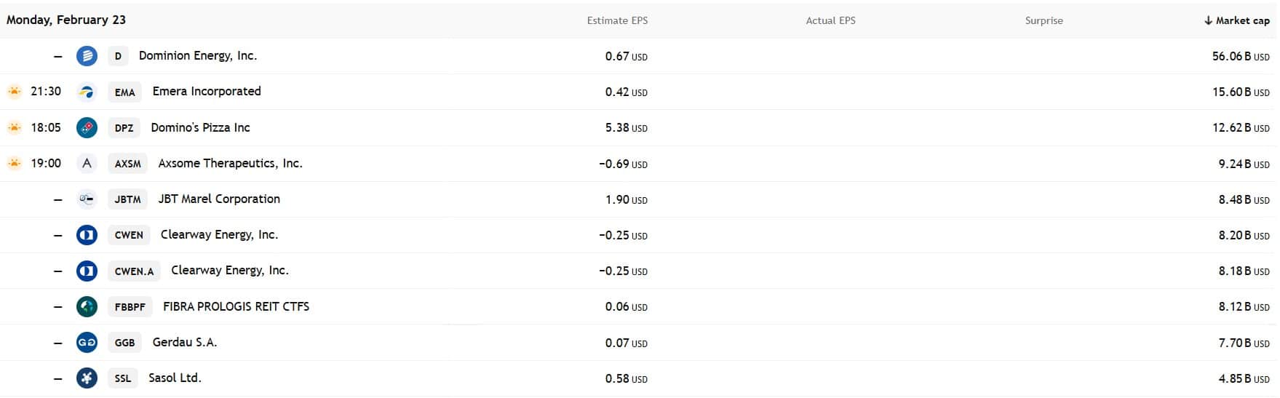
Task: Click the Domino's Pizza logo icon
Action: (87, 127)
